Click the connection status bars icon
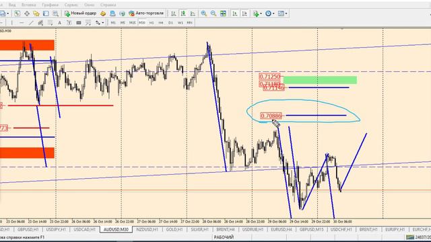Viewport: 431px width, 242px height. (410, 237)
